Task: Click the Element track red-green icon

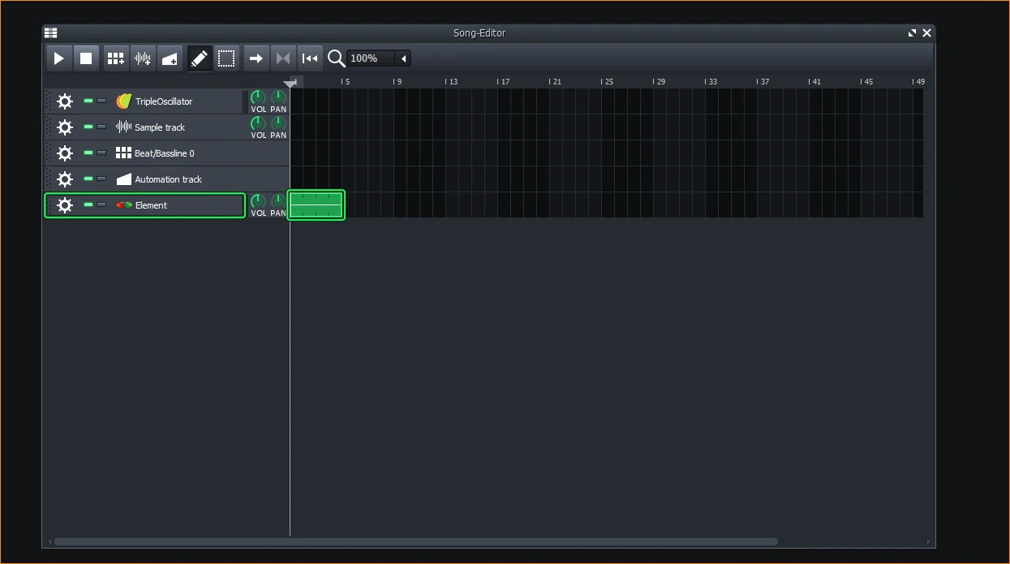Action: coord(123,205)
